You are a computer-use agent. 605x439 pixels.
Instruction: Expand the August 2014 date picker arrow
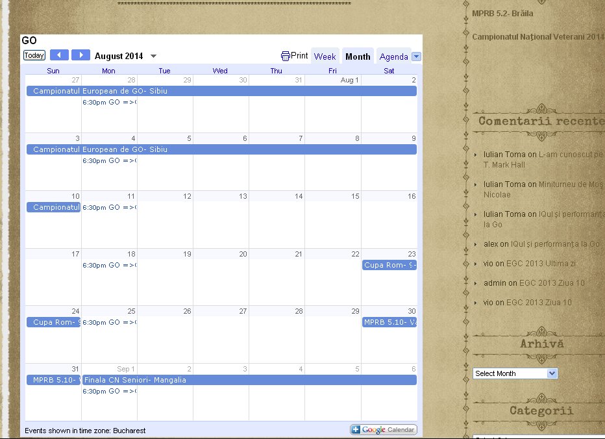pyautogui.click(x=153, y=56)
